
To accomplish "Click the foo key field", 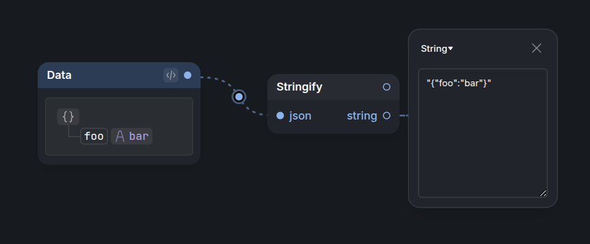I will (x=94, y=136).
